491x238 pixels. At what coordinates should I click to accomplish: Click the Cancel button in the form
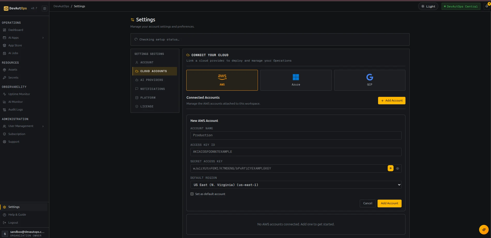[368, 203]
